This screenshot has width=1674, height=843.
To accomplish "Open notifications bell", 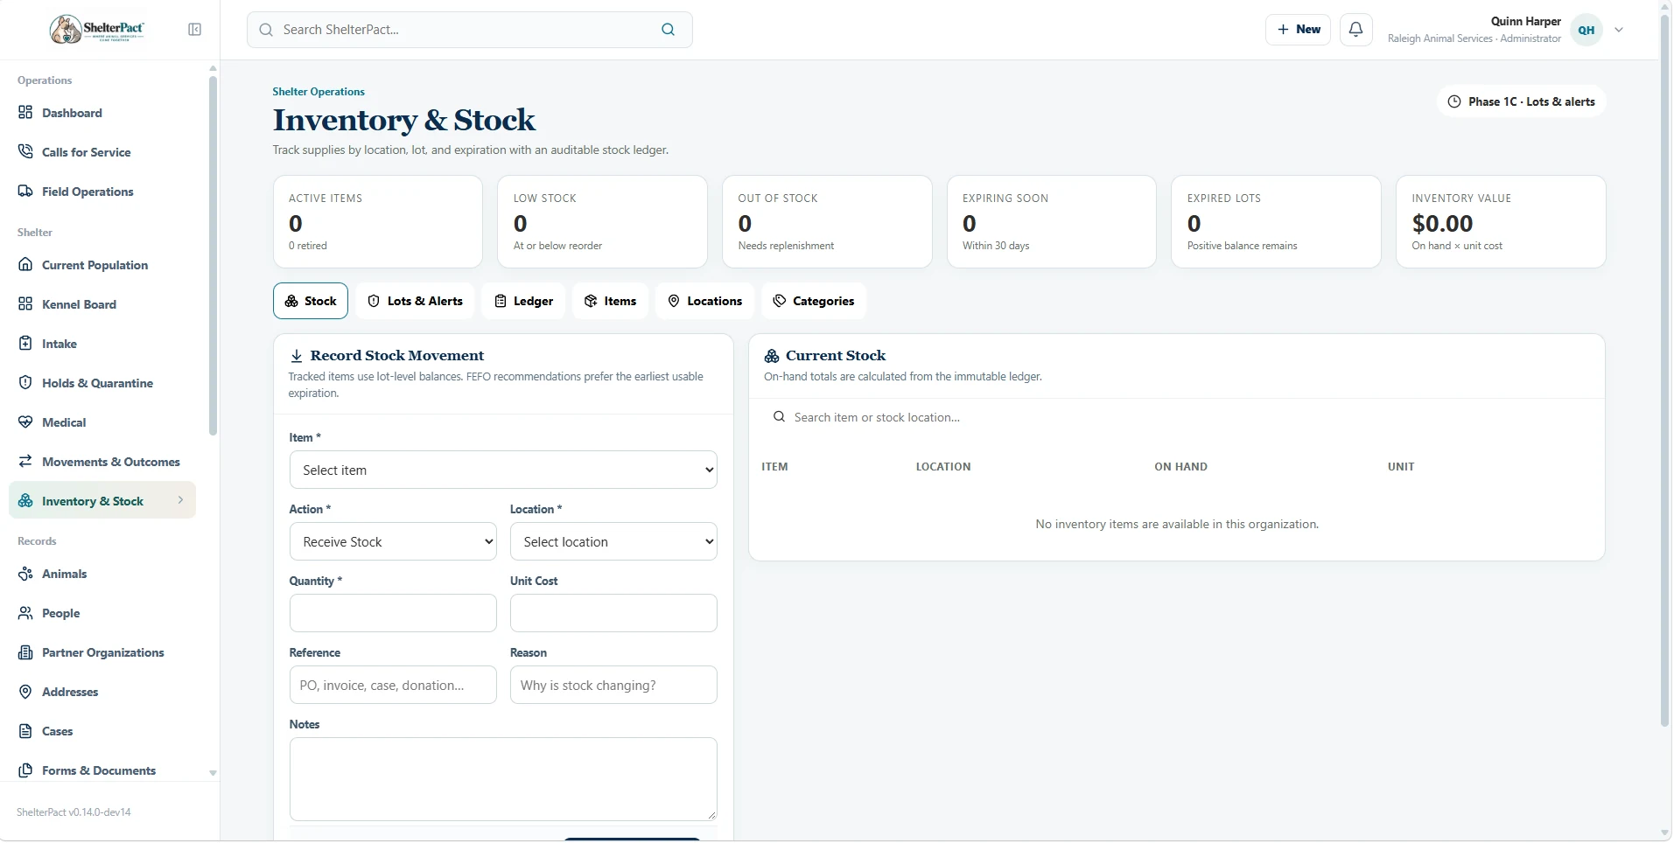I will click(1355, 30).
